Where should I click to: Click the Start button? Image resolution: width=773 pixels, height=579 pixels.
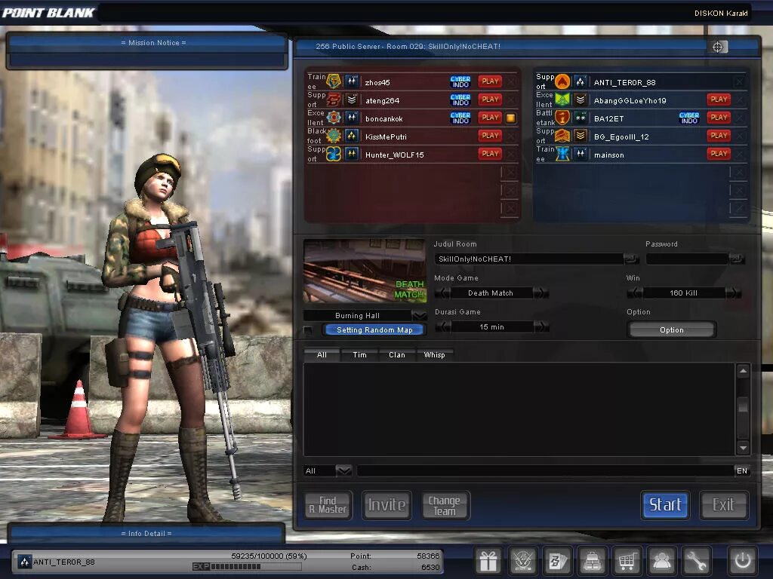pyautogui.click(x=665, y=504)
